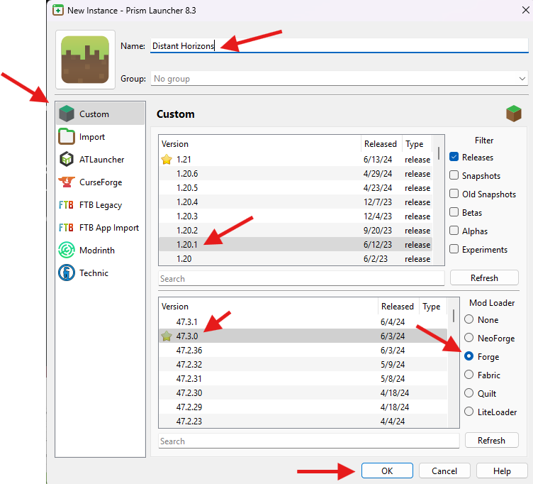Click the Prism Launcher title bar icon
This screenshot has width=533, height=484.
coord(58,10)
